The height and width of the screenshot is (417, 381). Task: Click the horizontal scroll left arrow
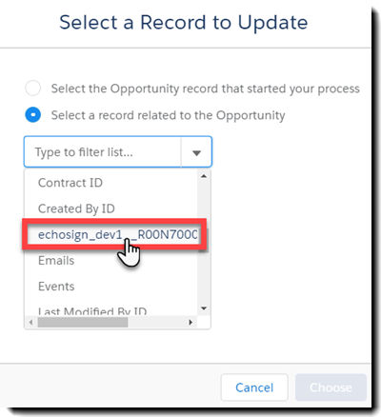pos(30,322)
